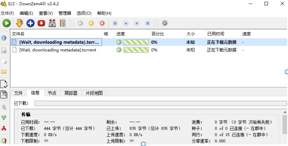The height and width of the screenshot is (146, 288).
Task: Open the 查看(V) menu
Action: [x=46, y=13]
